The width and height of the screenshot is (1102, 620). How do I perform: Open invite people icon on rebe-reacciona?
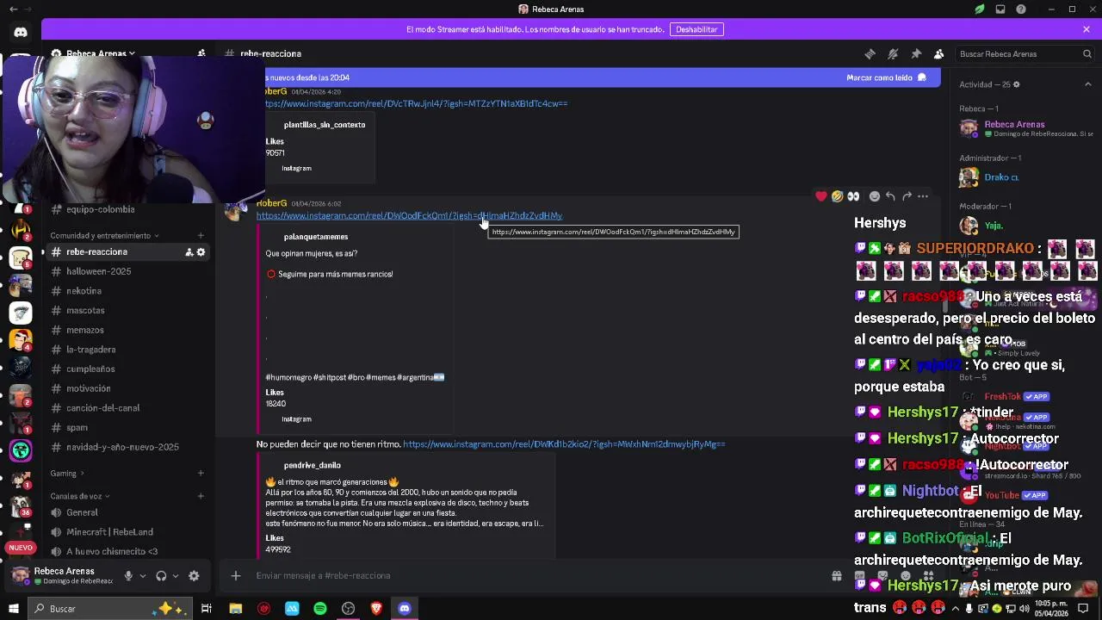point(189,252)
